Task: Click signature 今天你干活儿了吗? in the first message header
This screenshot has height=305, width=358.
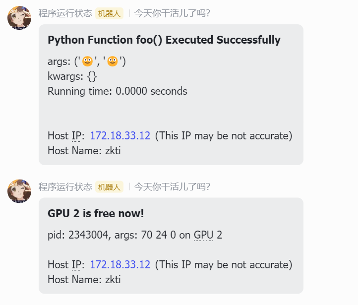Action: point(172,13)
